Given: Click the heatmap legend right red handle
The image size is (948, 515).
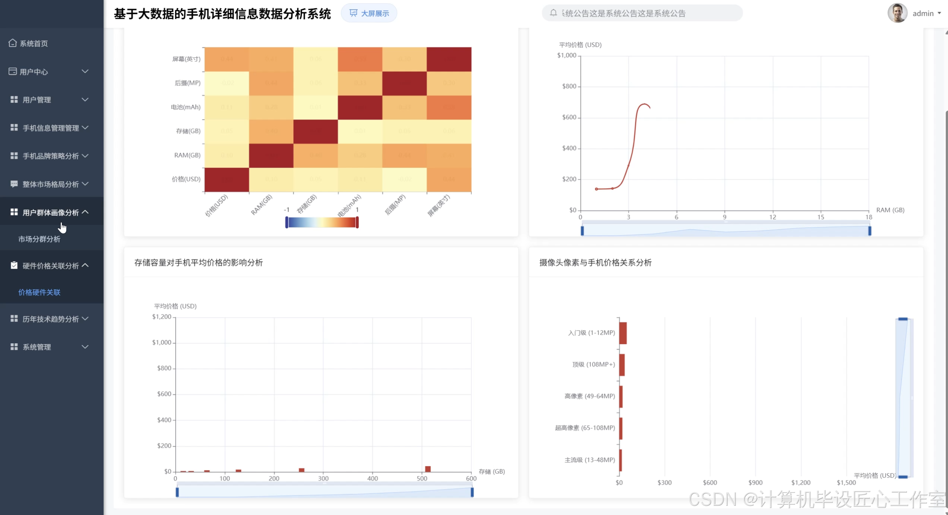Looking at the screenshot, I should tap(357, 222).
